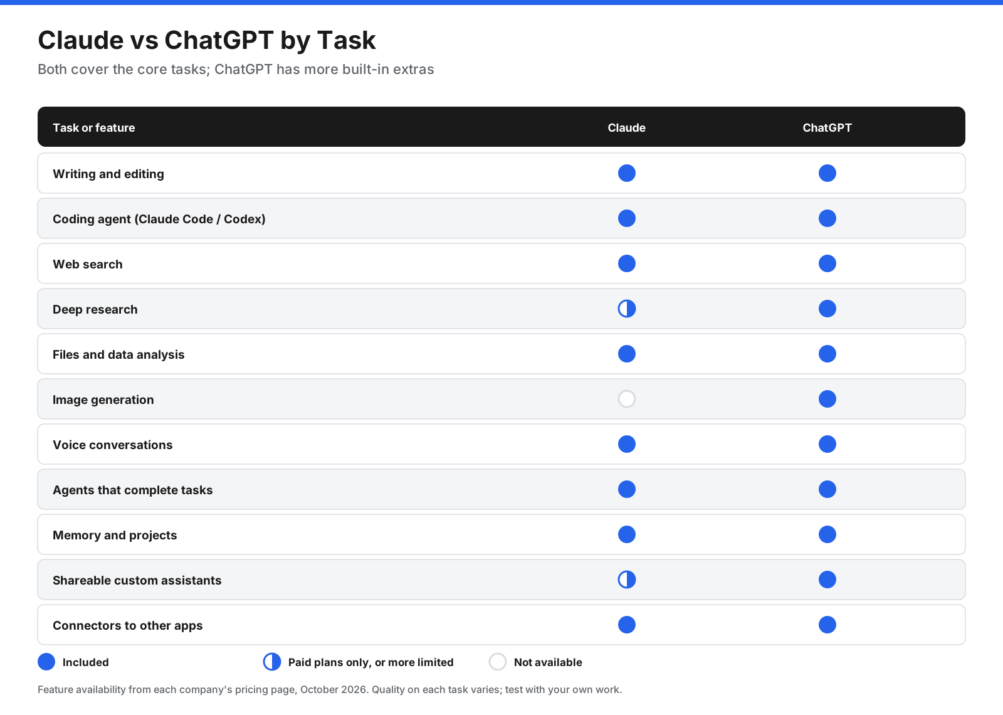Select ChatGPT's Voice conversations dot

(827, 444)
